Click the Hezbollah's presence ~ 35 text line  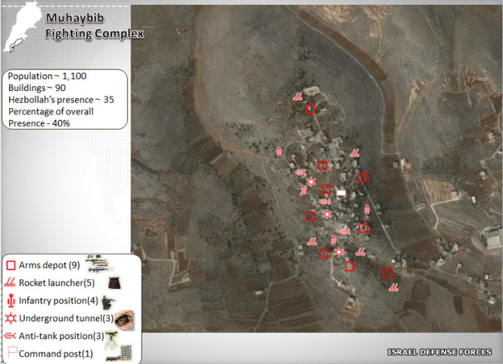61,100
